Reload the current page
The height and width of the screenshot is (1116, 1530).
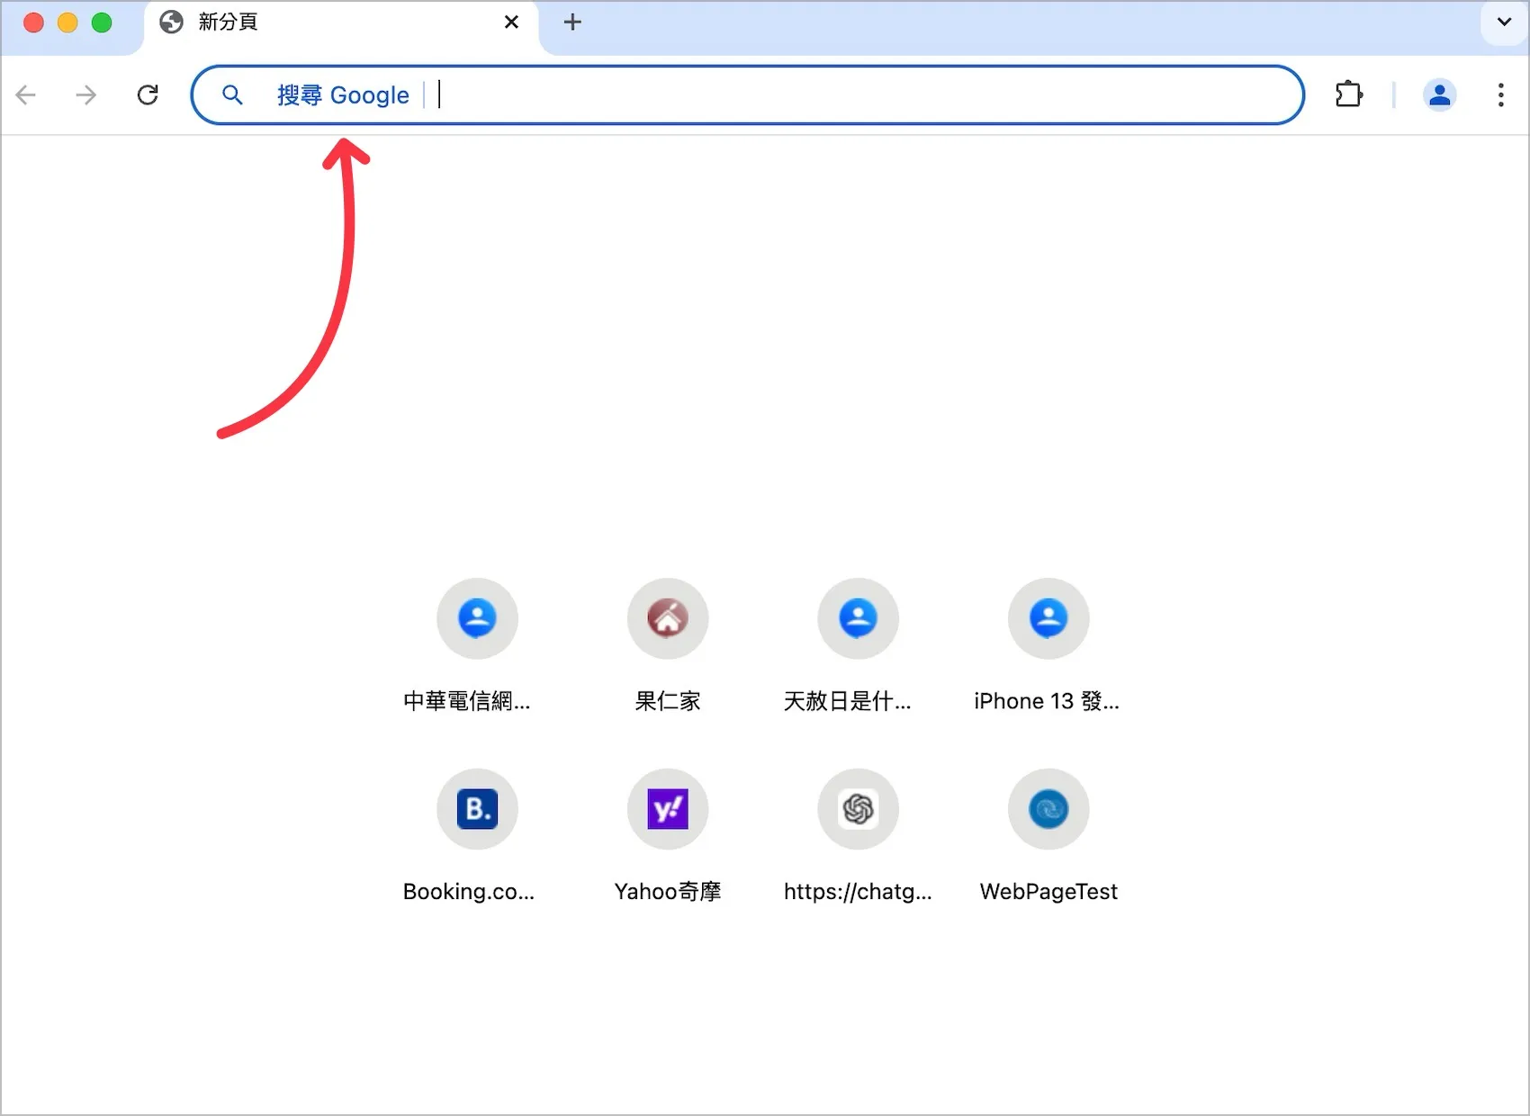(148, 94)
